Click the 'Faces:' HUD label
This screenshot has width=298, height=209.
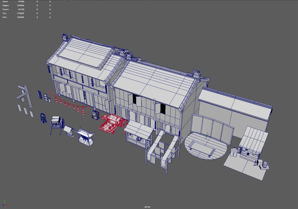(6, 9)
